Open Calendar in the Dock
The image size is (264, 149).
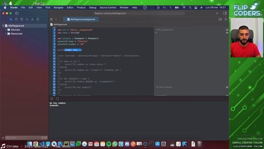[x=97, y=144]
